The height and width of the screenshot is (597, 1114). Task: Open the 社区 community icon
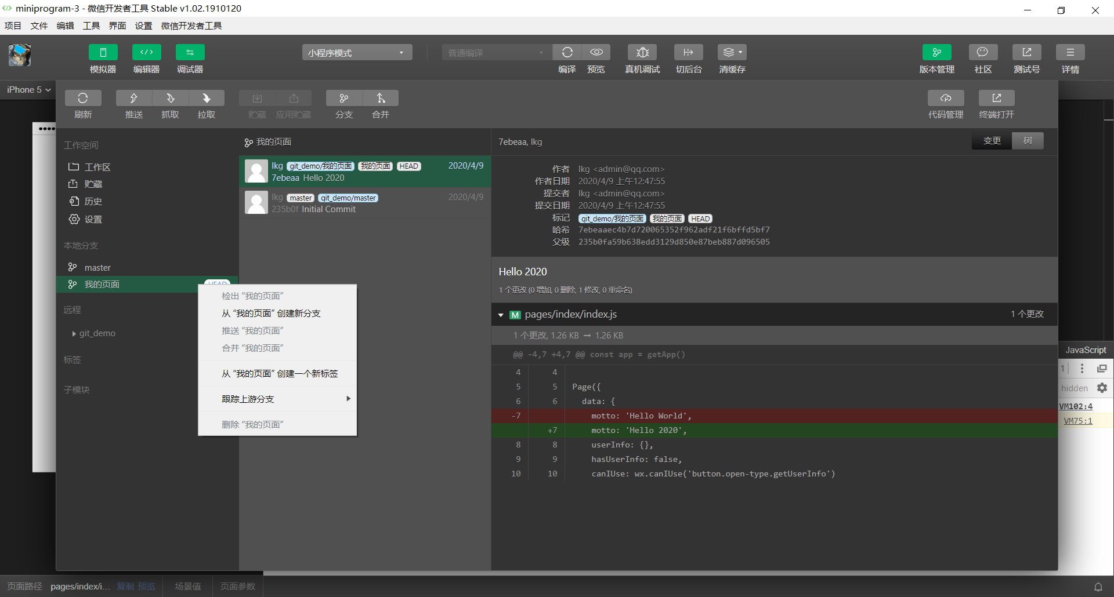[983, 53]
